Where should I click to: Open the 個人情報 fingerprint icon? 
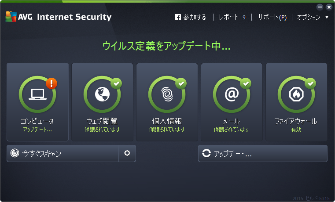tap(167, 94)
